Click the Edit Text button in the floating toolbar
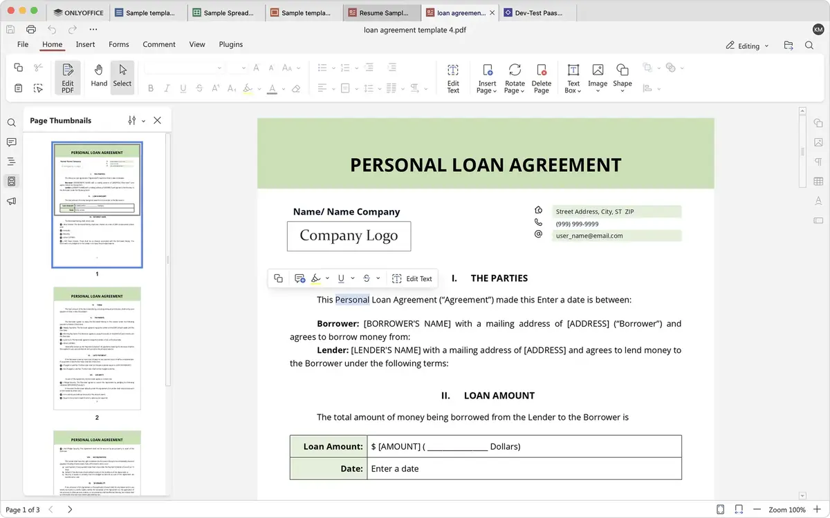This screenshot has width=830, height=518. 412,278
